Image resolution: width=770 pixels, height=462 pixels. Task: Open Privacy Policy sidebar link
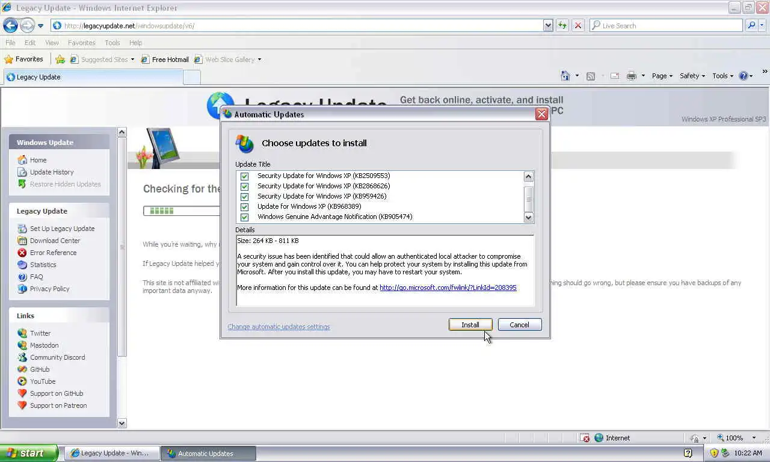tap(49, 289)
